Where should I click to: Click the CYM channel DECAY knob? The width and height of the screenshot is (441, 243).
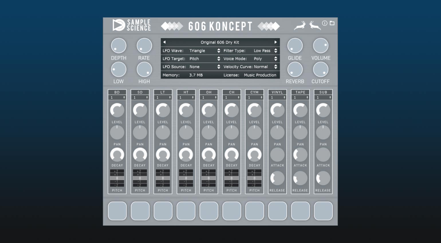tap(255, 155)
